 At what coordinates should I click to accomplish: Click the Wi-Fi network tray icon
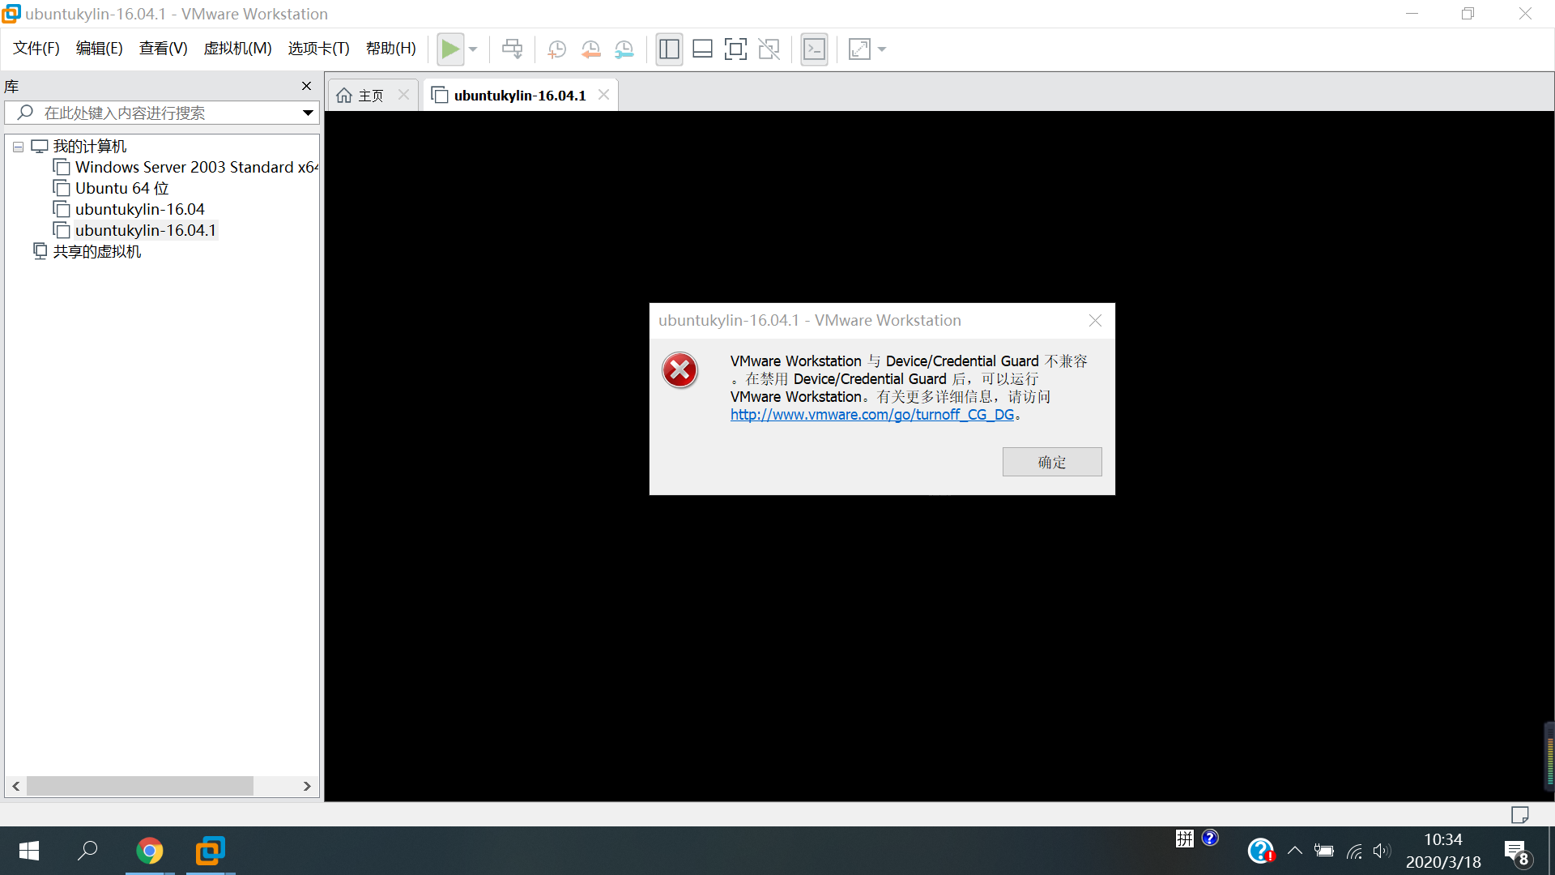(x=1354, y=851)
